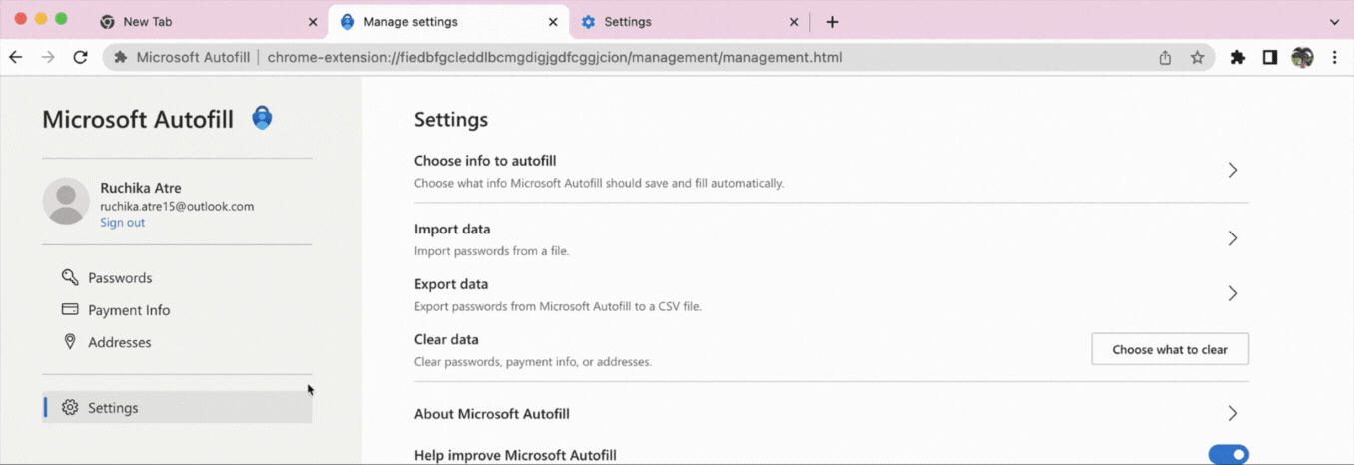Toggle the browser side panel icon
Viewport: 1354px width, 465px height.
click(1270, 58)
